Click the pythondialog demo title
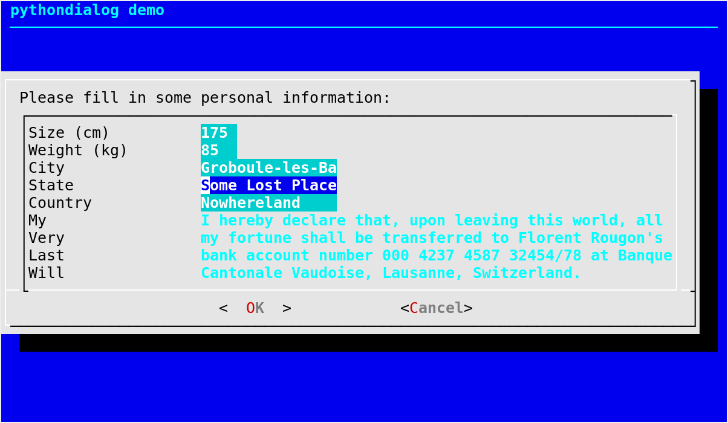 click(x=87, y=10)
